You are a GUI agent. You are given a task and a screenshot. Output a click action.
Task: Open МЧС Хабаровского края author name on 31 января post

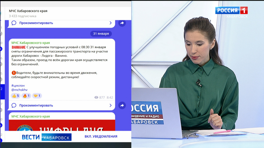31,43
